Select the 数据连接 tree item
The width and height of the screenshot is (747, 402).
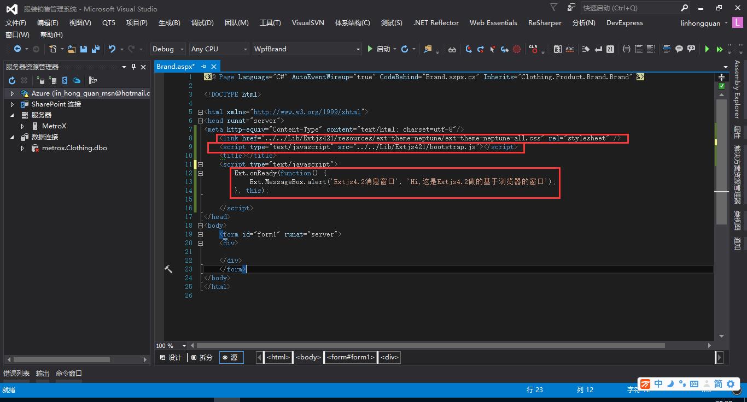tap(45, 137)
